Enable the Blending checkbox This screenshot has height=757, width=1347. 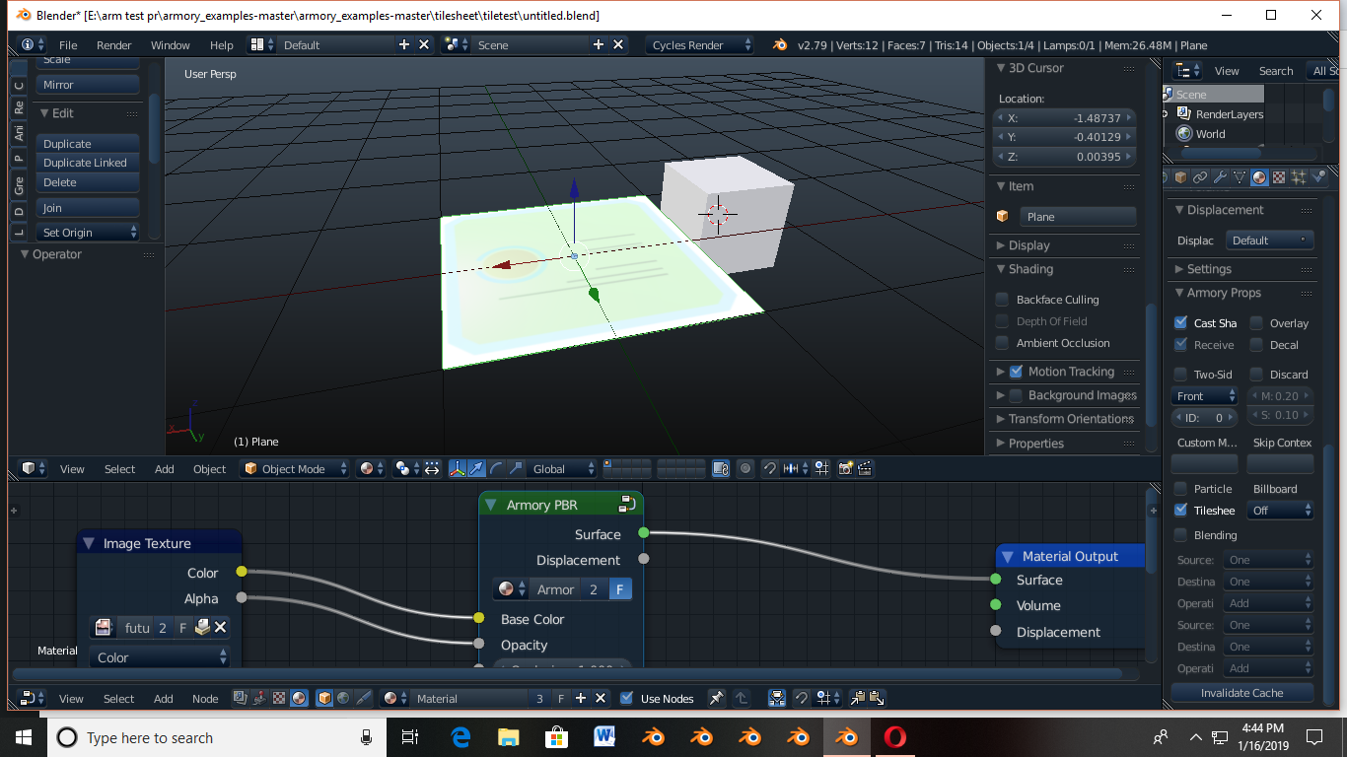tap(1180, 535)
